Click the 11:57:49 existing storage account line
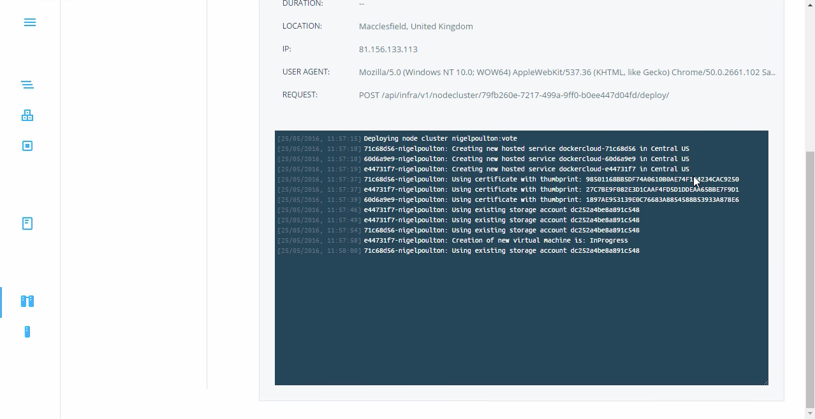The image size is (815, 419). click(x=459, y=220)
